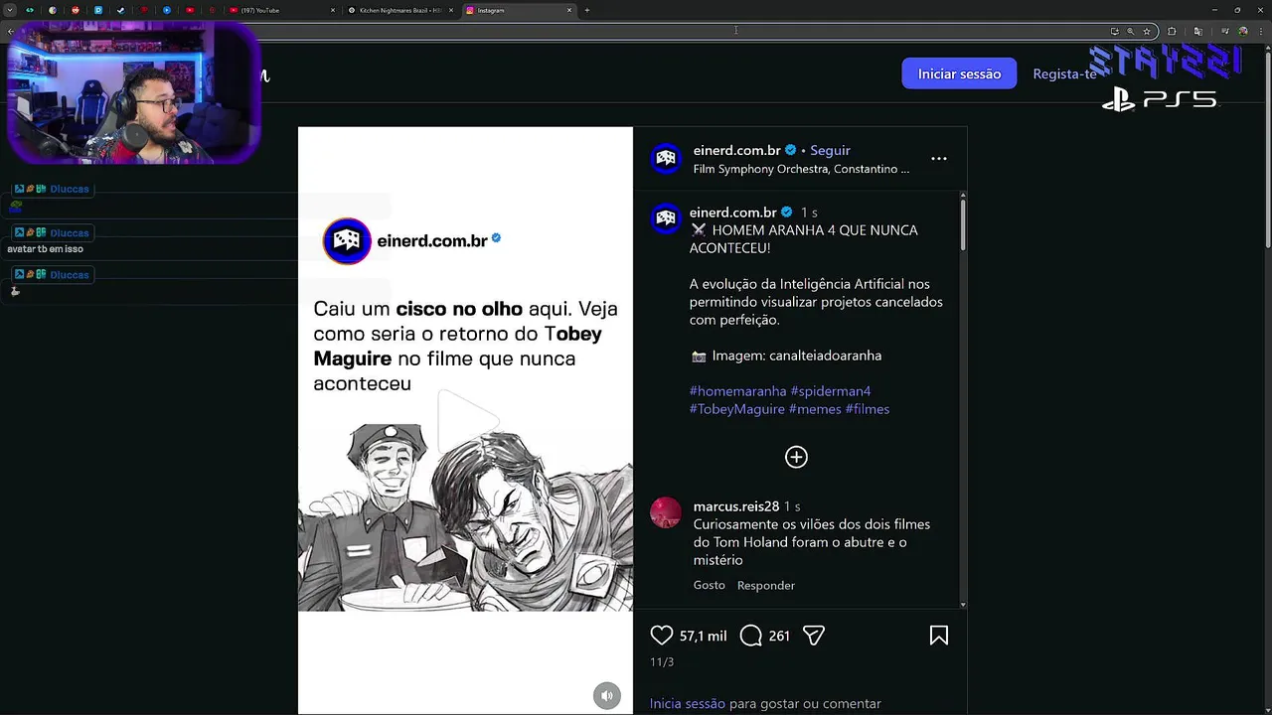The image size is (1272, 715).
Task: Select the Instagram tab
Action: [x=517, y=10]
